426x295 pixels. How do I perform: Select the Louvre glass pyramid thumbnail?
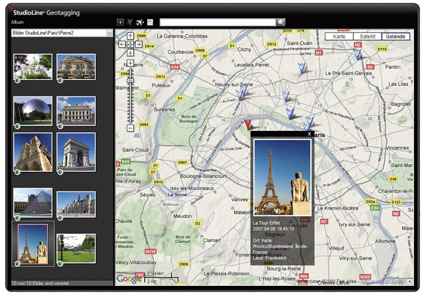[33, 202]
